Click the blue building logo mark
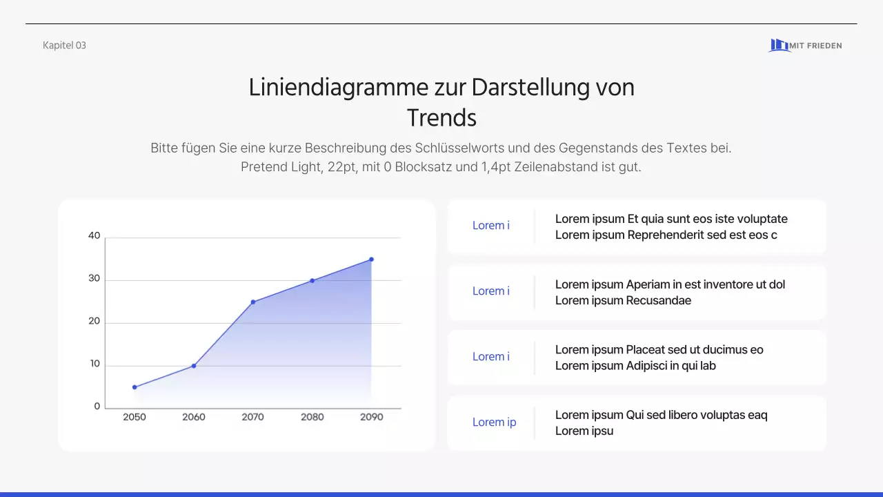Screen dimensions: 883x497 coord(778,45)
